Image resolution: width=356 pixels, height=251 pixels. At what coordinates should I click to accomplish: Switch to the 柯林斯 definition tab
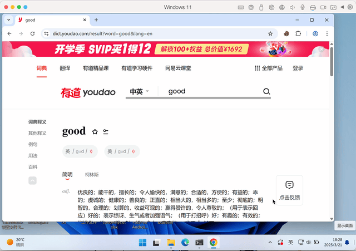(x=92, y=175)
